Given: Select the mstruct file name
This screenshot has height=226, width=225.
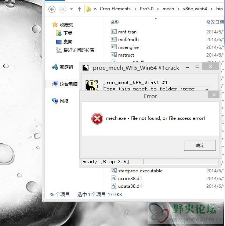Looking at the screenshot, I should (x=126, y=55).
